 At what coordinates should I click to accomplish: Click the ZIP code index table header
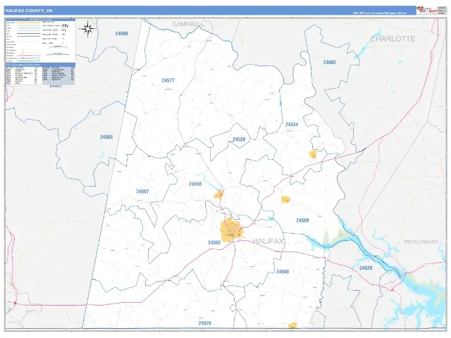[x=40, y=65]
